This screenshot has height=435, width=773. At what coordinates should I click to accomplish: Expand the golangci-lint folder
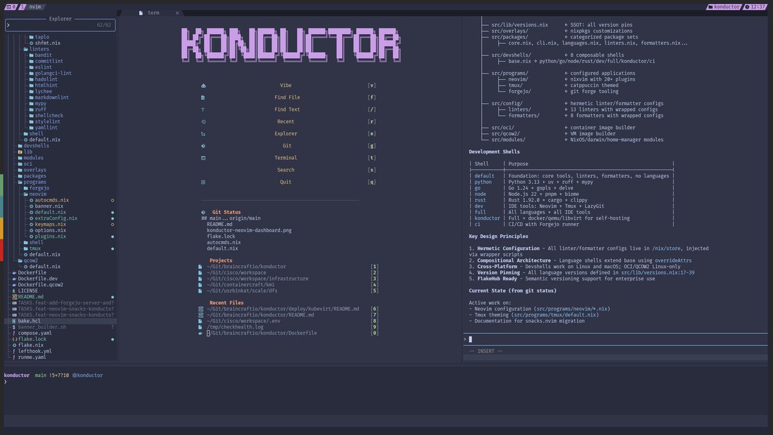coord(50,73)
